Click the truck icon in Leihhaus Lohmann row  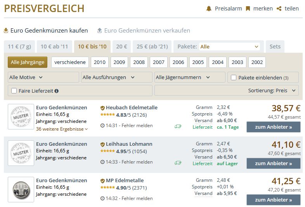178,163
